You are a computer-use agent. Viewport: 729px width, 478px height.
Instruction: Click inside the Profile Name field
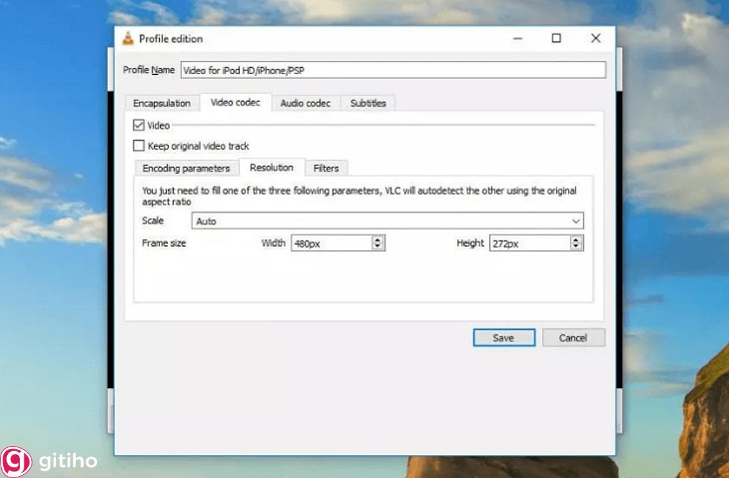pyautogui.click(x=393, y=70)
